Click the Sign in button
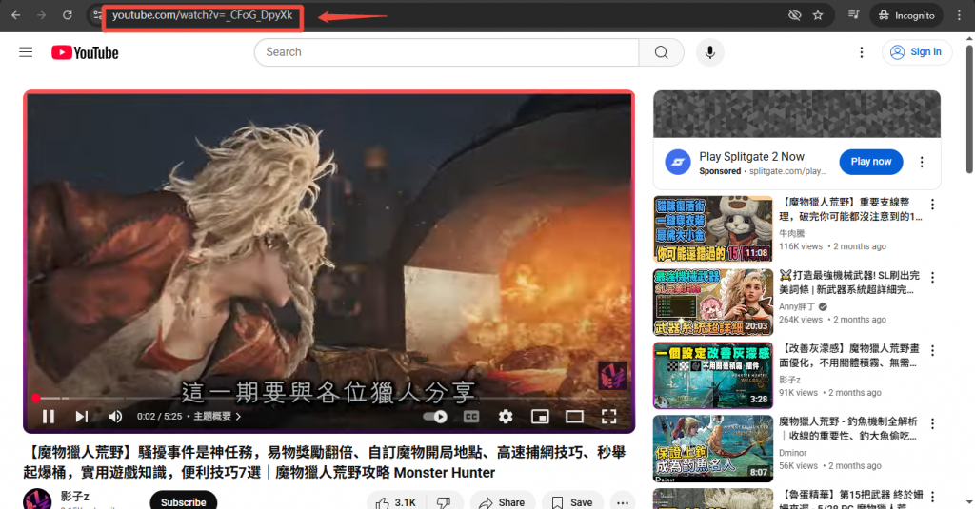The image size is (975, 509). 917,52
